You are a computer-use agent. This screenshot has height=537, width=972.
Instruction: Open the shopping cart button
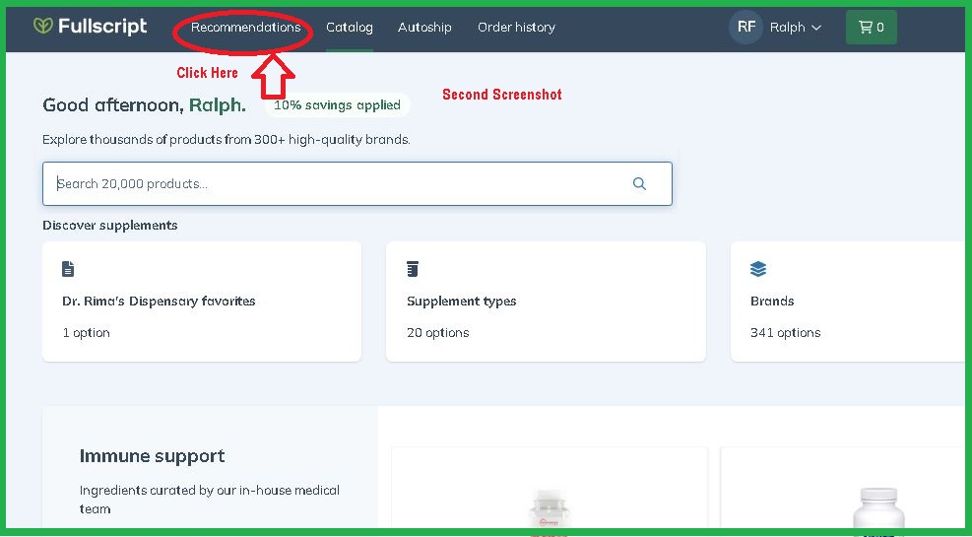pyautogui.click(x=871, y=28)
